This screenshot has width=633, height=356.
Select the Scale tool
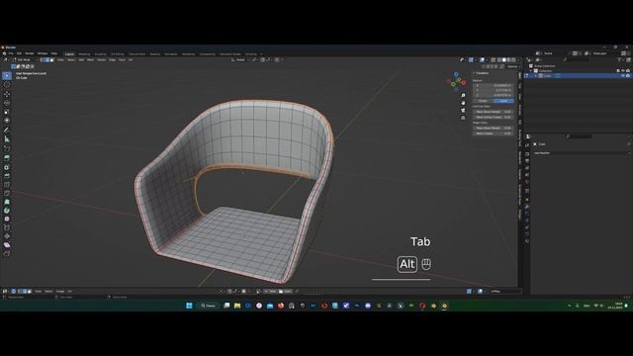(x=7, y=112)
